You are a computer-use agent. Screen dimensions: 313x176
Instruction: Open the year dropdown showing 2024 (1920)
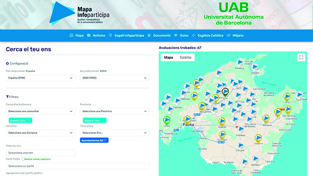pos(114,78)
